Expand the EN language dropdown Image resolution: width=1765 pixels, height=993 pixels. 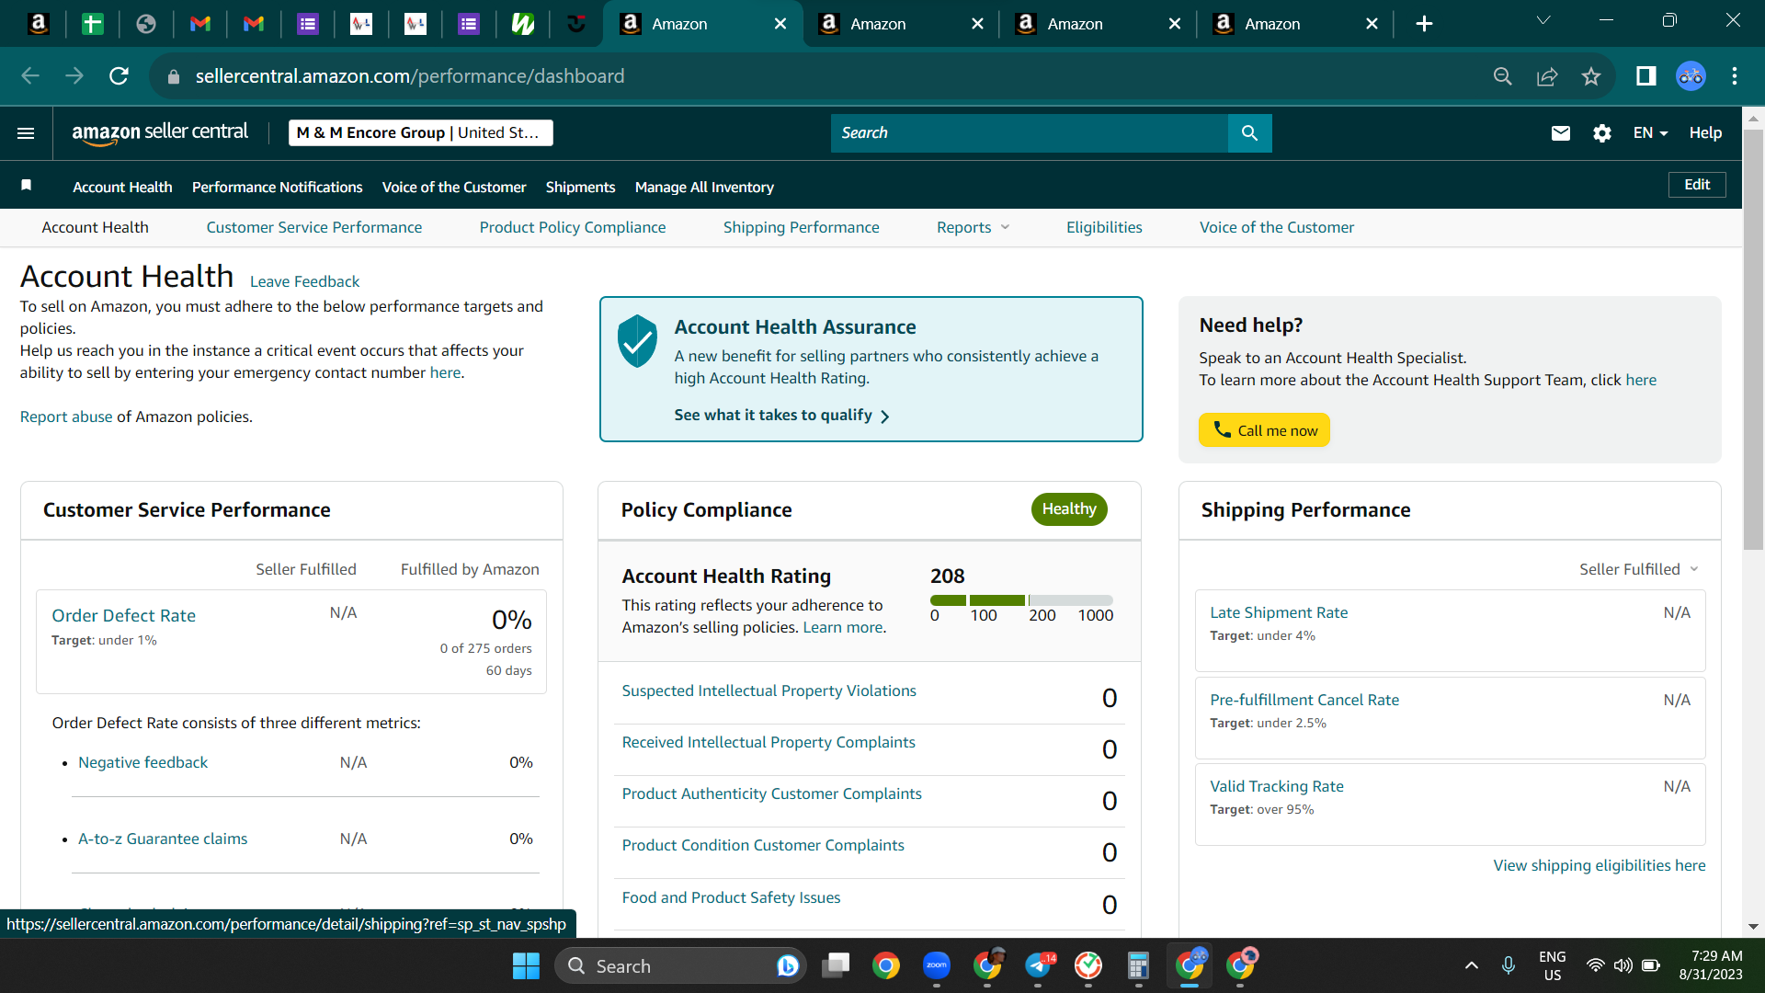[1650, 133]
